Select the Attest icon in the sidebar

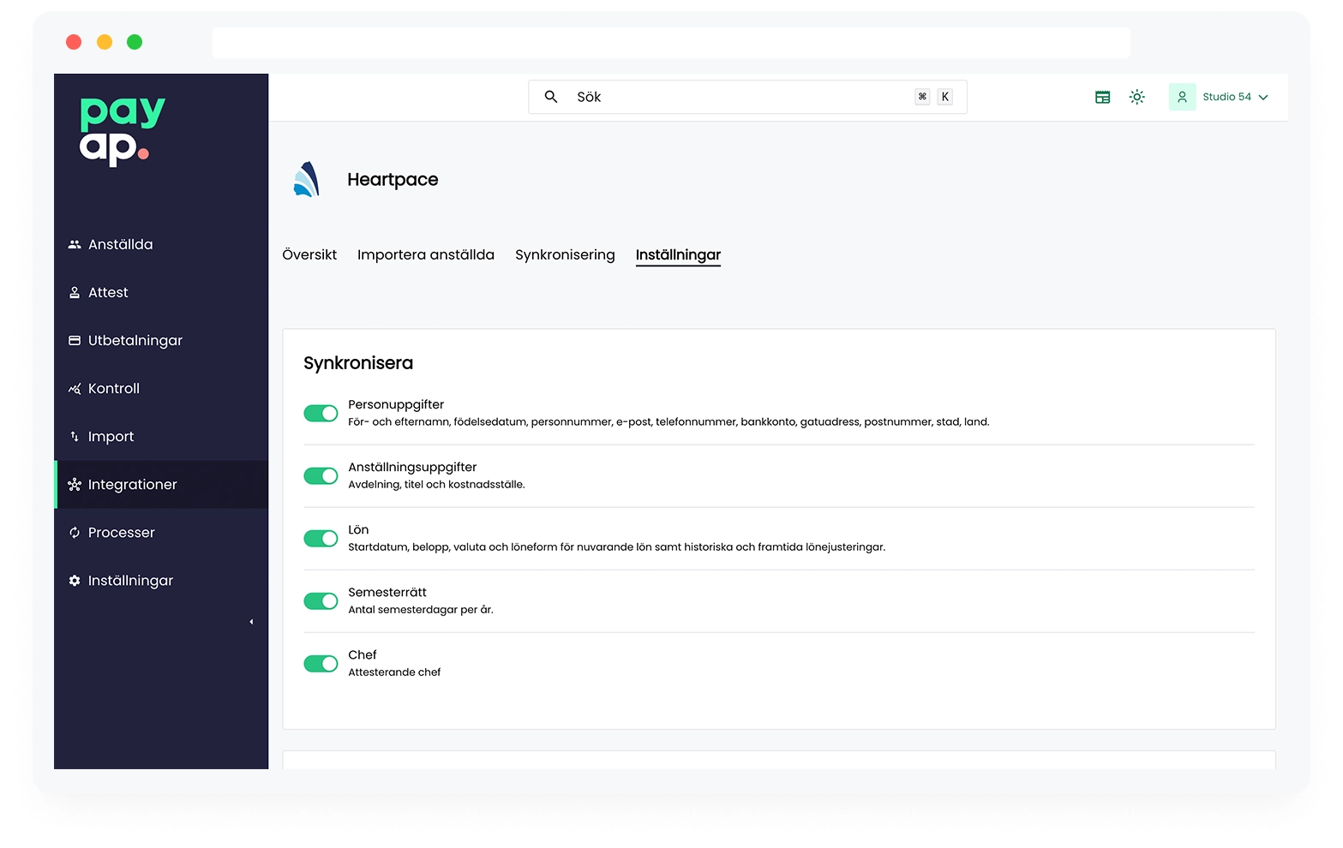[75, 292]
